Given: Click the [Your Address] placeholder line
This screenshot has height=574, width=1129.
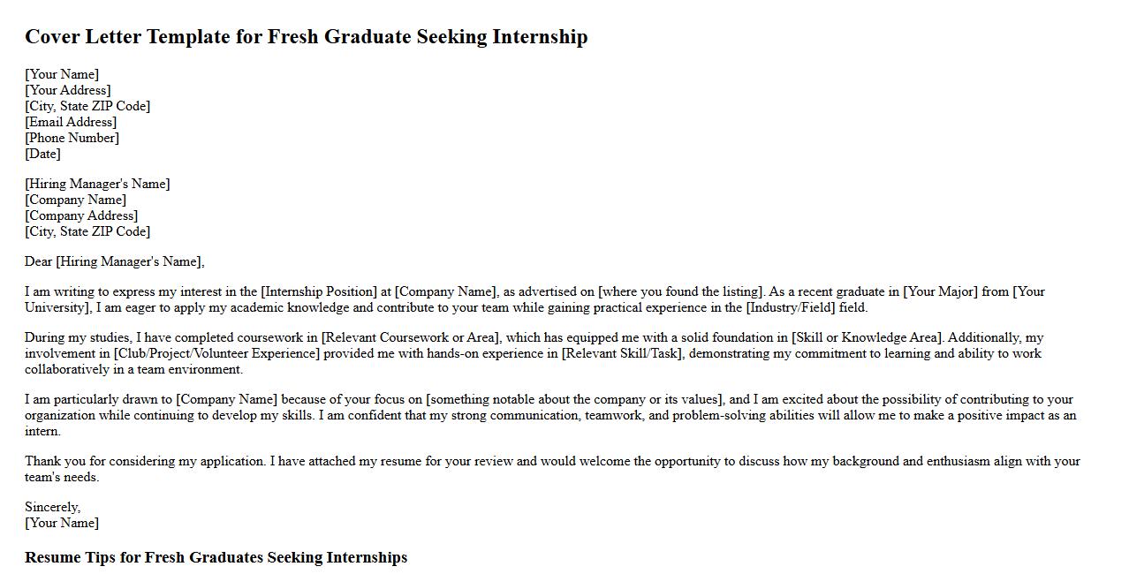Looking at the screenshot, I should click(68, 90).
